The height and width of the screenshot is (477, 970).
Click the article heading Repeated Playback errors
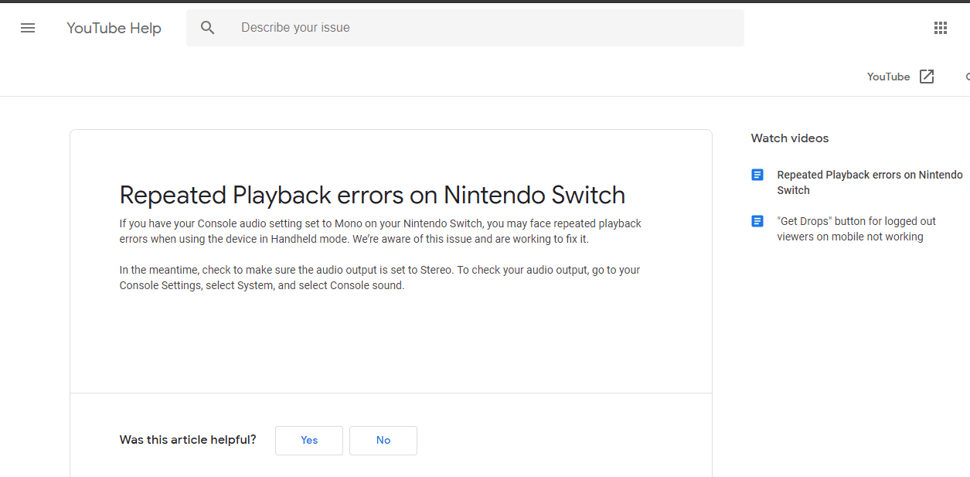point(373,195)
